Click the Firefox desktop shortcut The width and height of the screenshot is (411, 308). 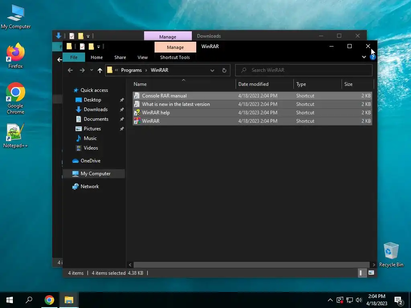coord(16,56)
